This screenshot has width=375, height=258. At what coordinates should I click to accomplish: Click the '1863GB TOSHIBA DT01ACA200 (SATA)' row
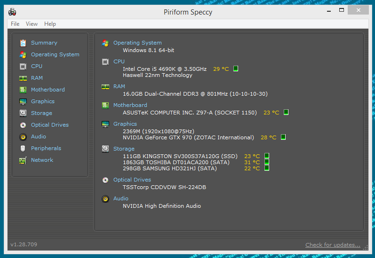(x=176, y=162)
